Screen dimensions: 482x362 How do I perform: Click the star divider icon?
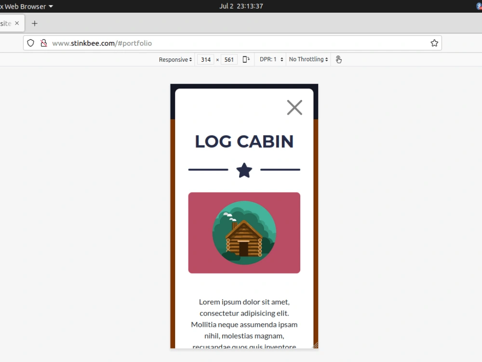click(x=244, y=170)
